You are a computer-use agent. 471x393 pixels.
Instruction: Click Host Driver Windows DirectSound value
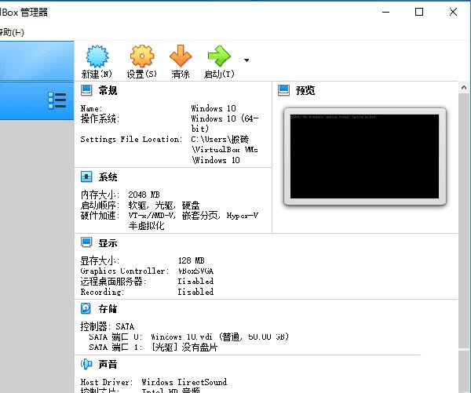184,382
